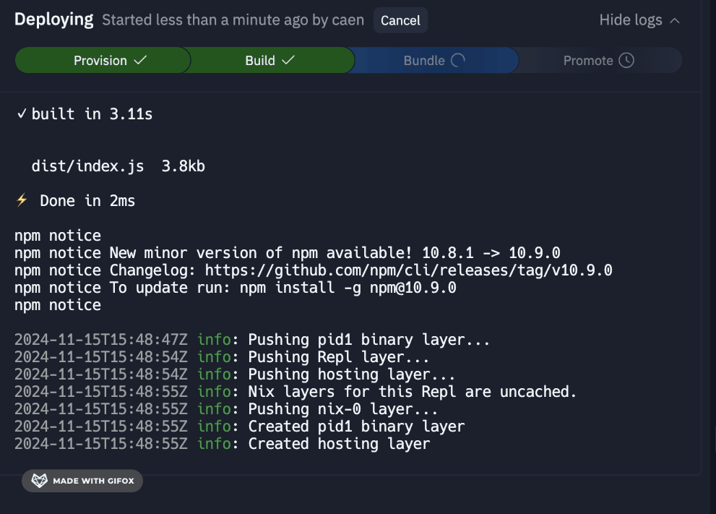Click the Made with Gifox text

click(x=93, y=481)
